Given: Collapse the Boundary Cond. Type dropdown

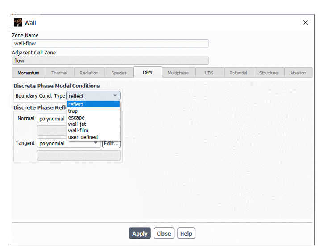Looking at the screenshot, I should (x=115, y=96).
